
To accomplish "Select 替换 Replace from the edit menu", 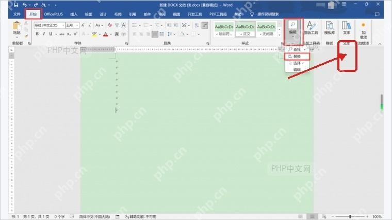I will tap(297, 57).
